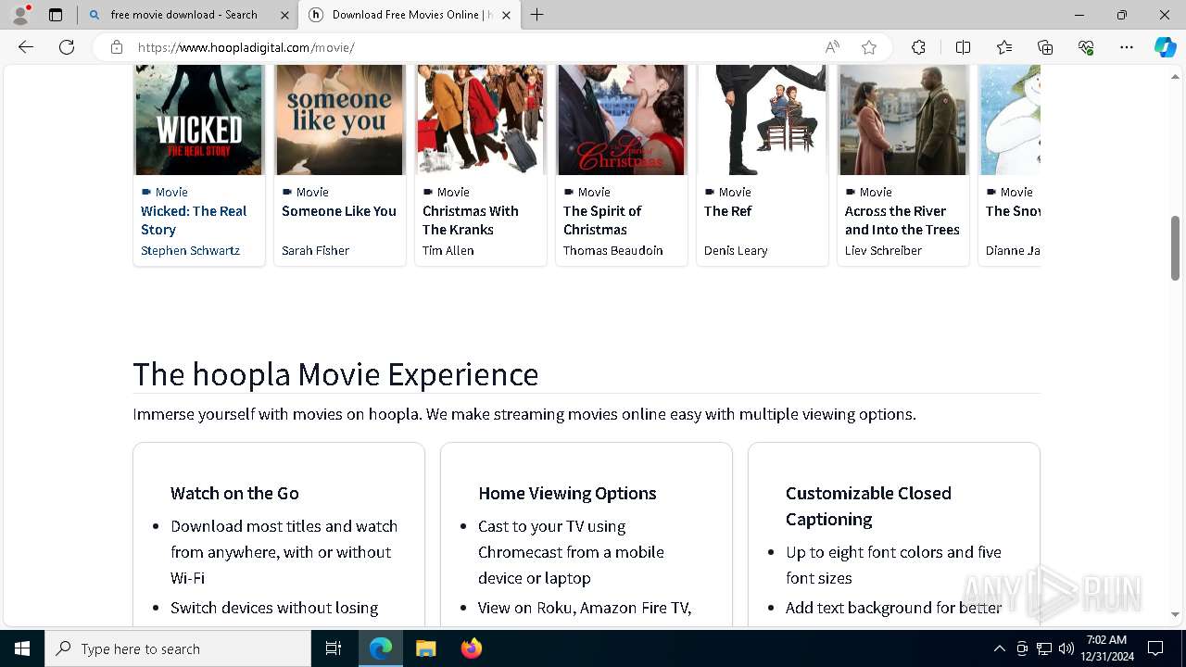Screen dimensions: 1186x667
Task: Click Christmas With The Kranks poster
Action: [x=481, y=120]
